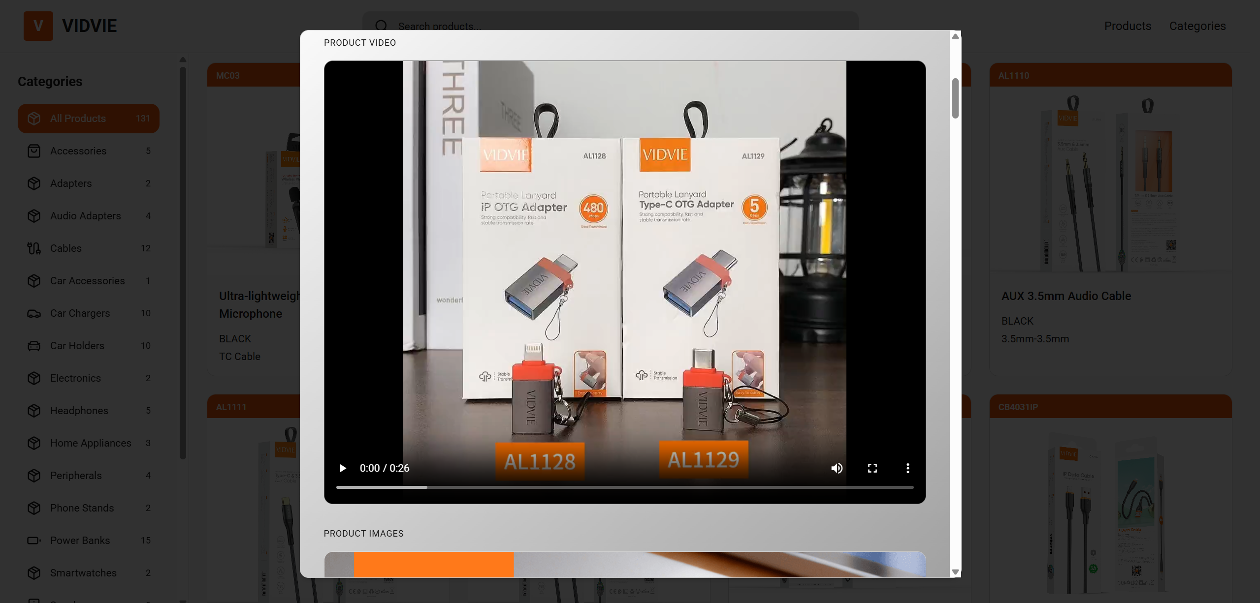The height and width of the screenshot is (603, 1260).
Task: Click the Power Banks battery icon
Action: tap(34, 541)
